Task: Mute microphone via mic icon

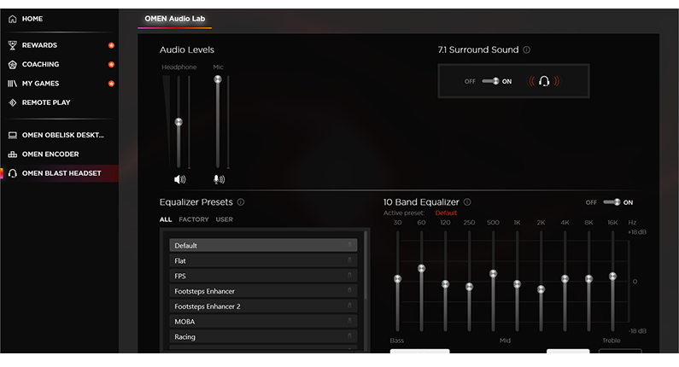Action: pyautogui.click(x=219, y=179)
